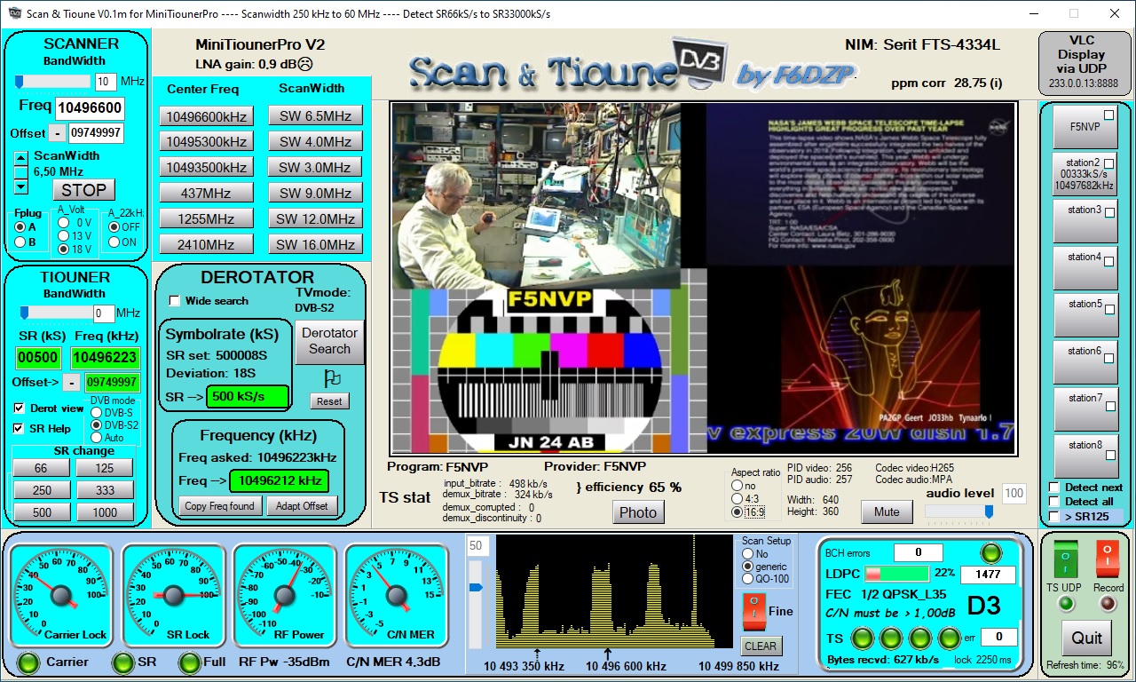
Task: Decrease ScanWidth with the down arrow
Action: point(22,186)
